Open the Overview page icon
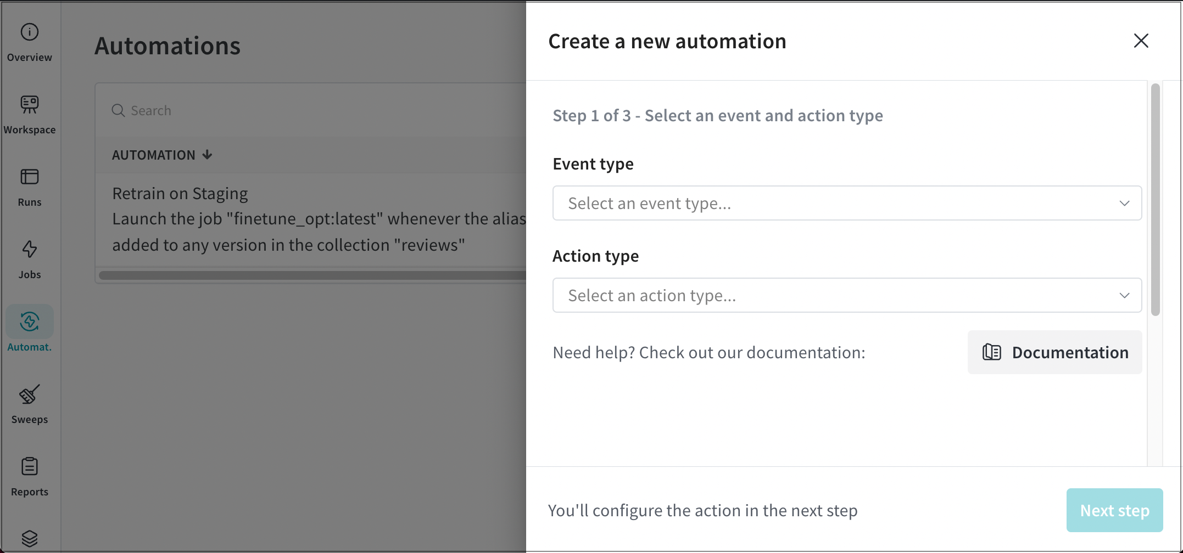1183x553 pixels. tap(30, 32)
